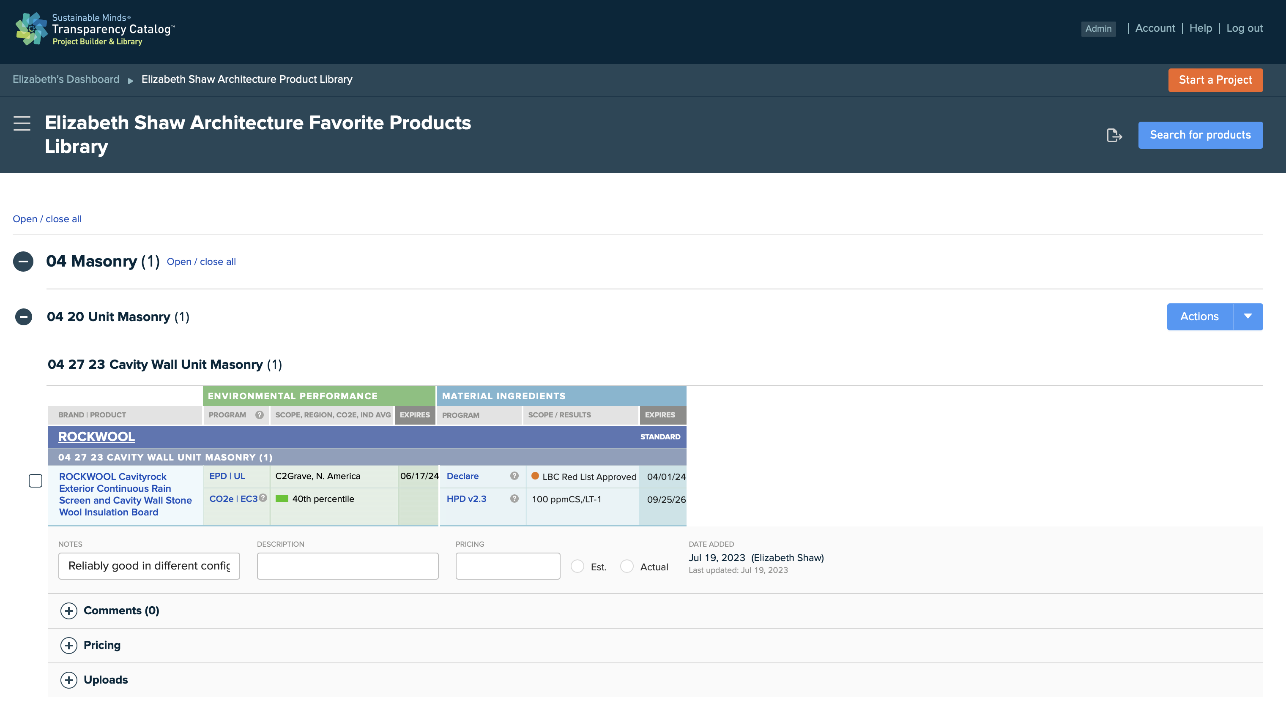
Task: Click the orange LBC Red List dot
Action: pyautogui.click(x=535, y=476)
